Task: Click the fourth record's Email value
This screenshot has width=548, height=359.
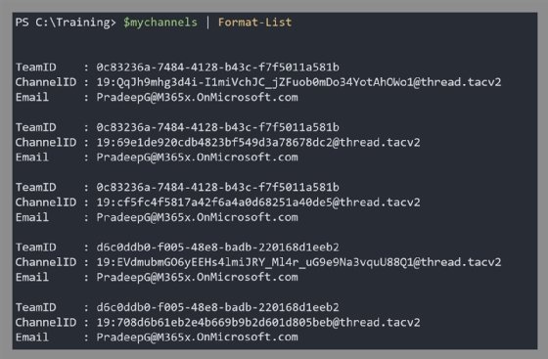Action: (197, 277)
